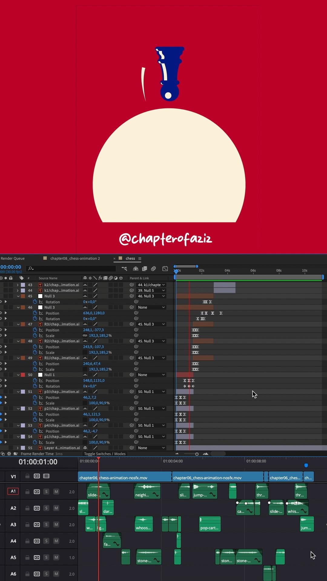Image resolution: width=327 pixels, height=581 pixels.
Task: Click the Frame Blending enable icon
Action: (144, 268)
